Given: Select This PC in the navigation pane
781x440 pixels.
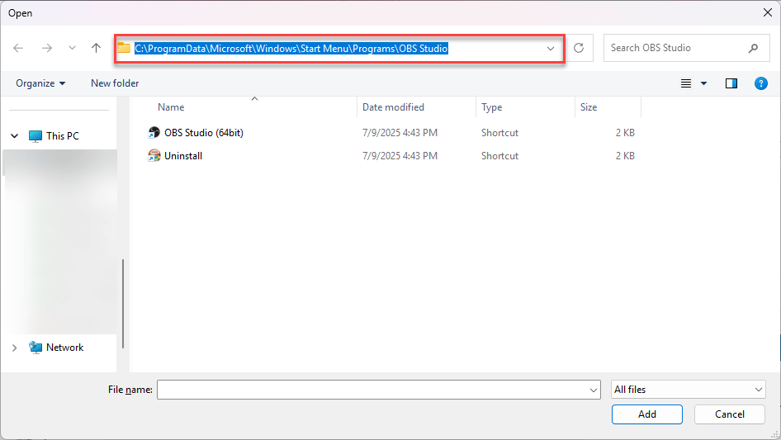Looking at the screenshot, I should pyautogui.click(x=62, y=135).
